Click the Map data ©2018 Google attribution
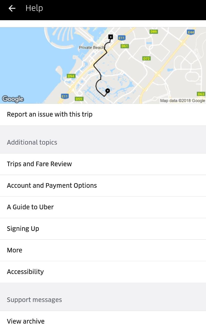This screenshot has width=206, height=327. [x=182, y=101]
